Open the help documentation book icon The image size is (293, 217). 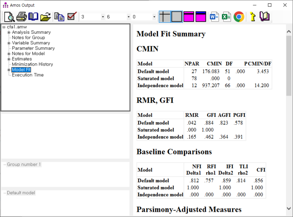(33, 16)
